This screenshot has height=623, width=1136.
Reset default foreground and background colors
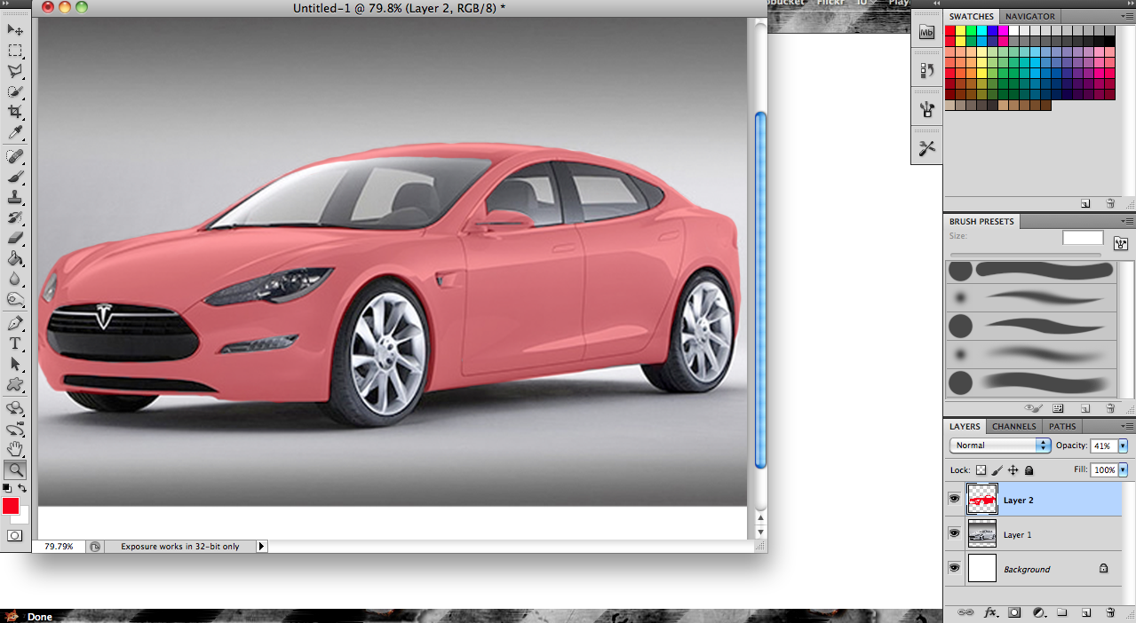[x=7, y=488]
